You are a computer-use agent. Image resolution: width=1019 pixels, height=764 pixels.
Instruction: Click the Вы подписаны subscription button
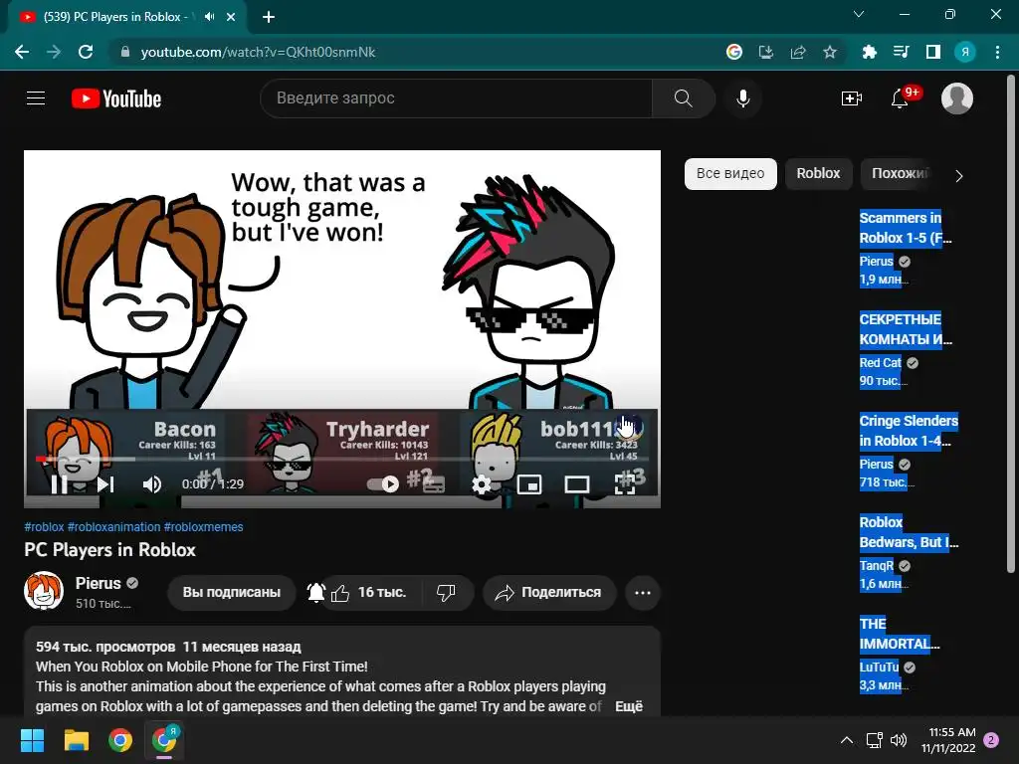click(x=231, y=593)
